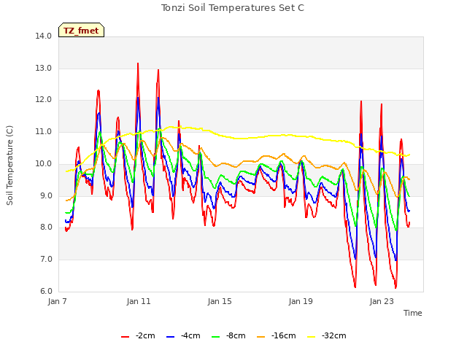Click the 12.0 y-axis tick label
Image resolution: width=467 pixels, height=350 pixels.
44,100
